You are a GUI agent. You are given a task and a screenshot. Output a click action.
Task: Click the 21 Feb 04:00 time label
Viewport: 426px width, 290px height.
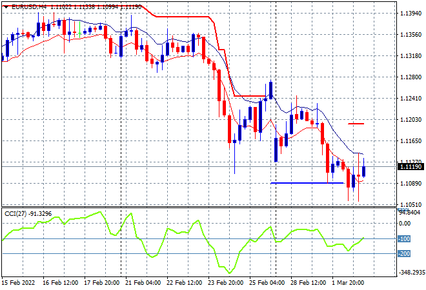143,283
